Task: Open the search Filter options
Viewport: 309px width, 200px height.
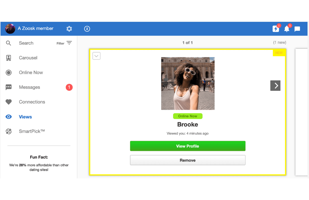Action: click(x=64, y=43)
